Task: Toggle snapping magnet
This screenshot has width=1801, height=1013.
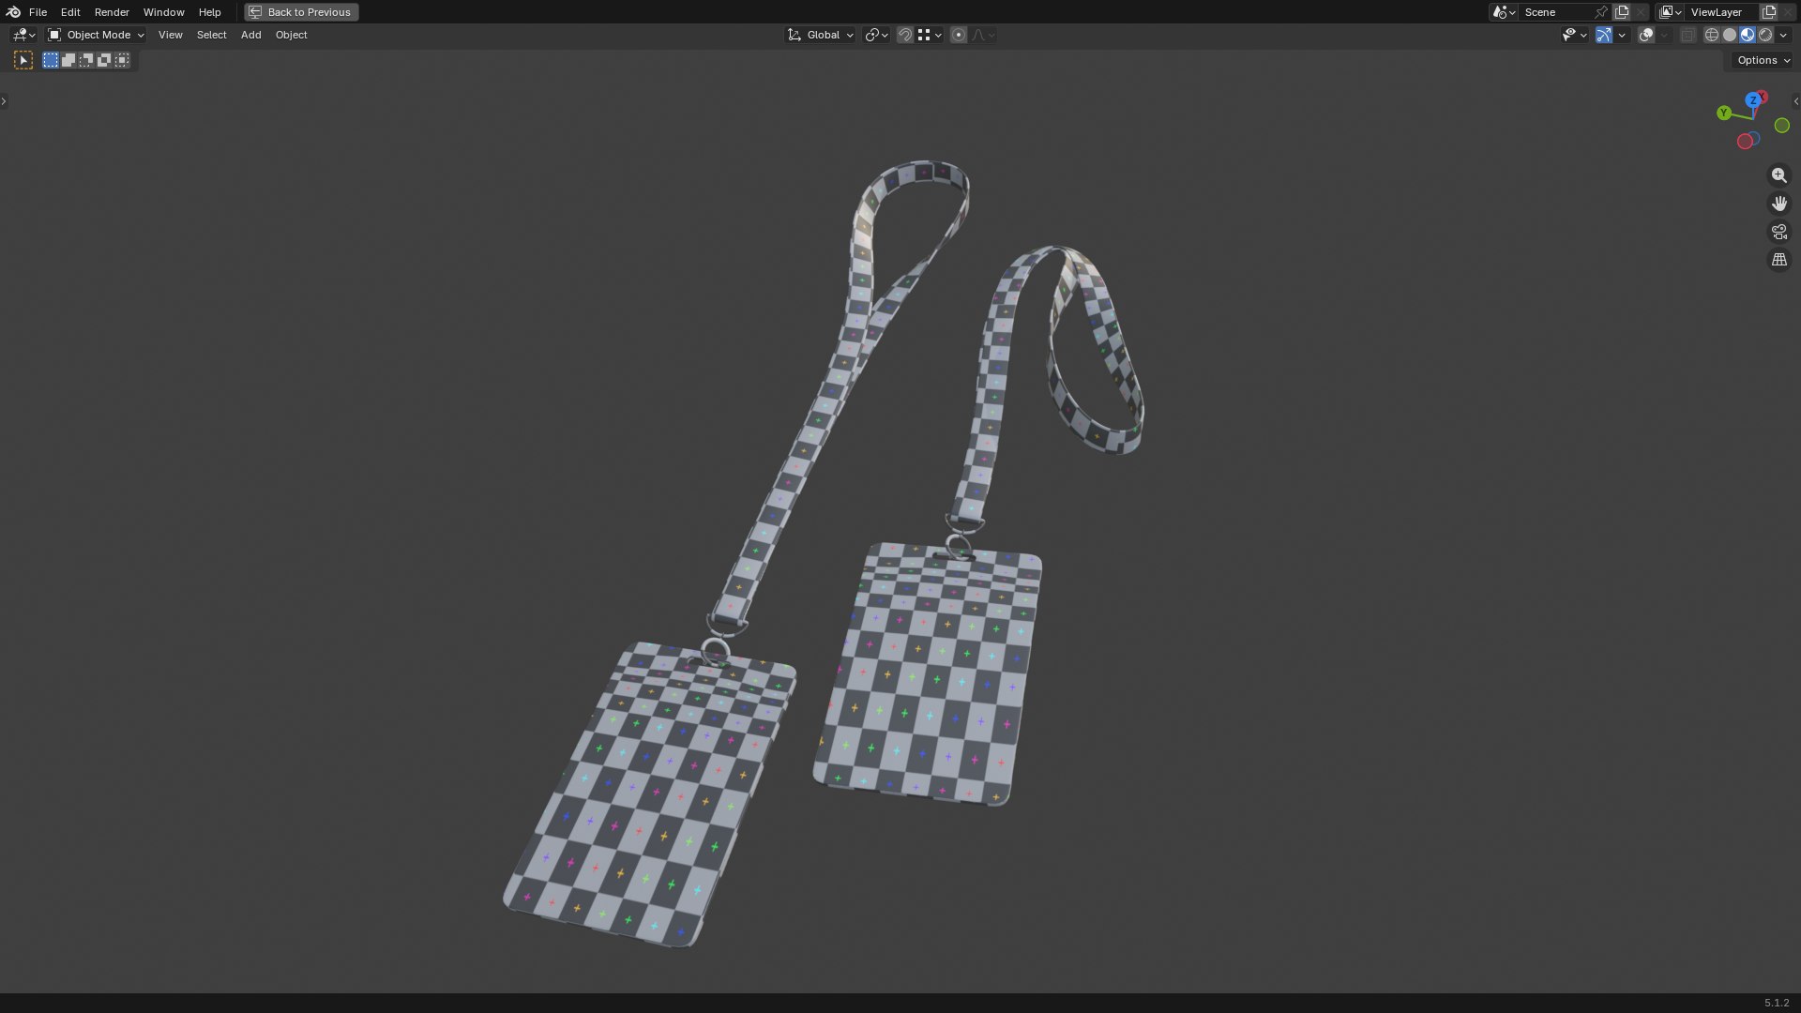Action: coord(904,35)
